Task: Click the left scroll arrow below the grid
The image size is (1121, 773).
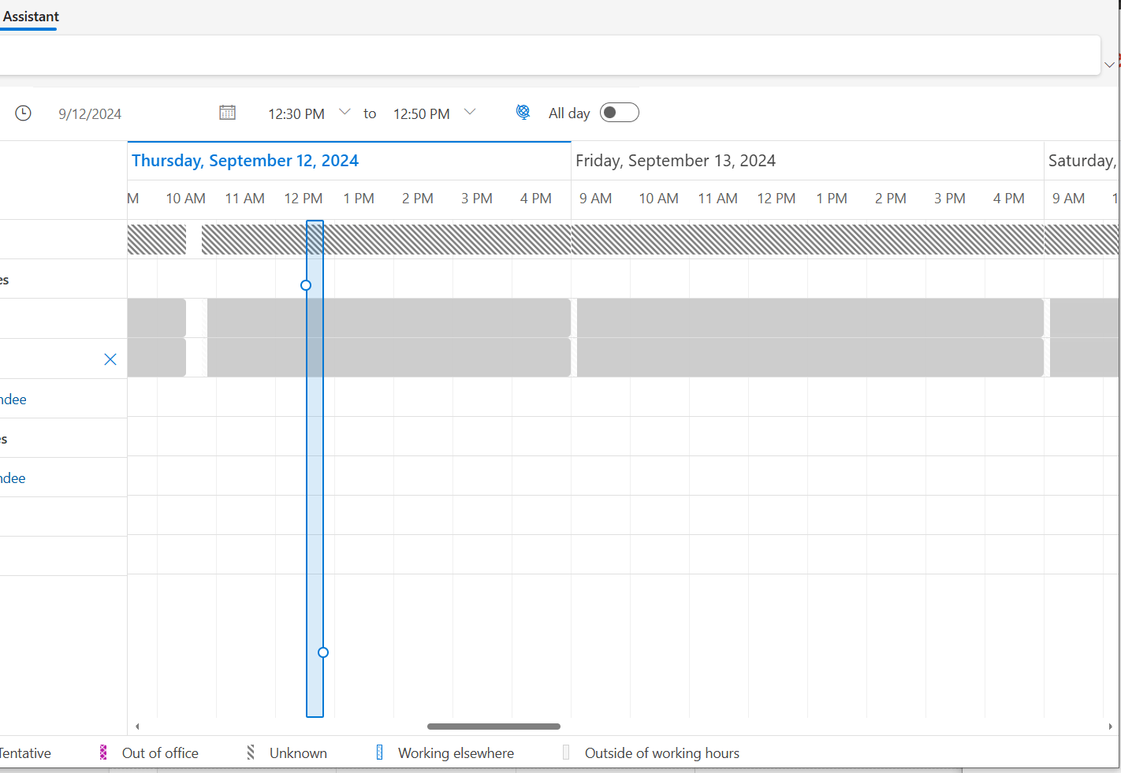Action: [137, 726]
